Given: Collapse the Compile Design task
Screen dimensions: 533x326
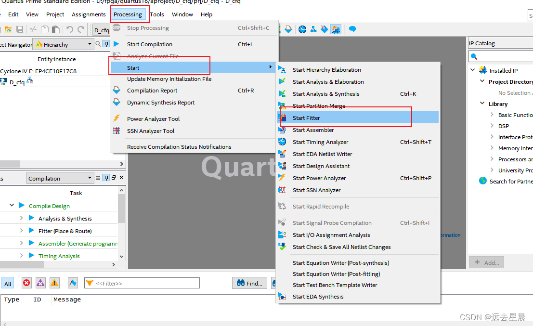Looking at the screenshot, I should click(12, 205).
